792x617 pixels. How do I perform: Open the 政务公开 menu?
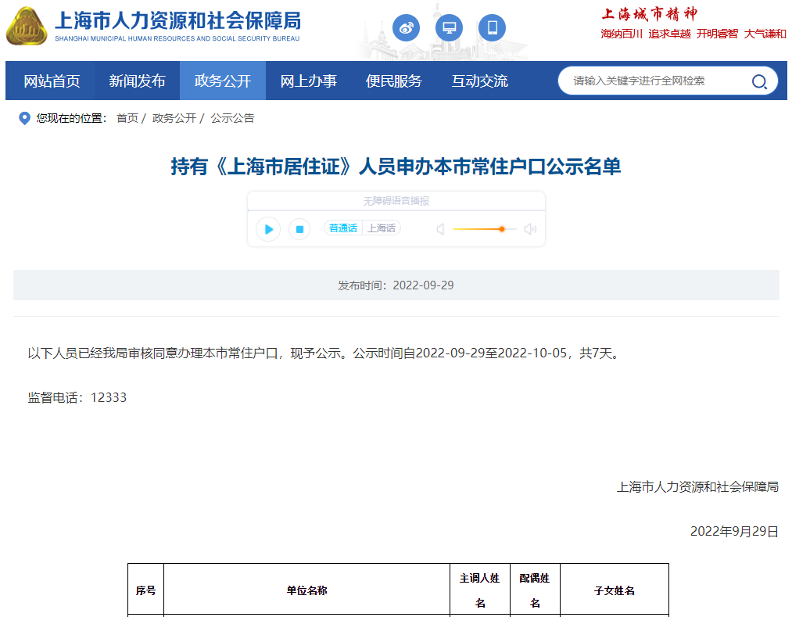click(x=223, y=81)
